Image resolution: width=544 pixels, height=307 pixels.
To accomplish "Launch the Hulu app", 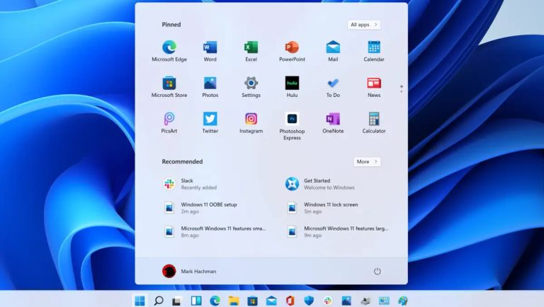I will (x=292, y=86).
